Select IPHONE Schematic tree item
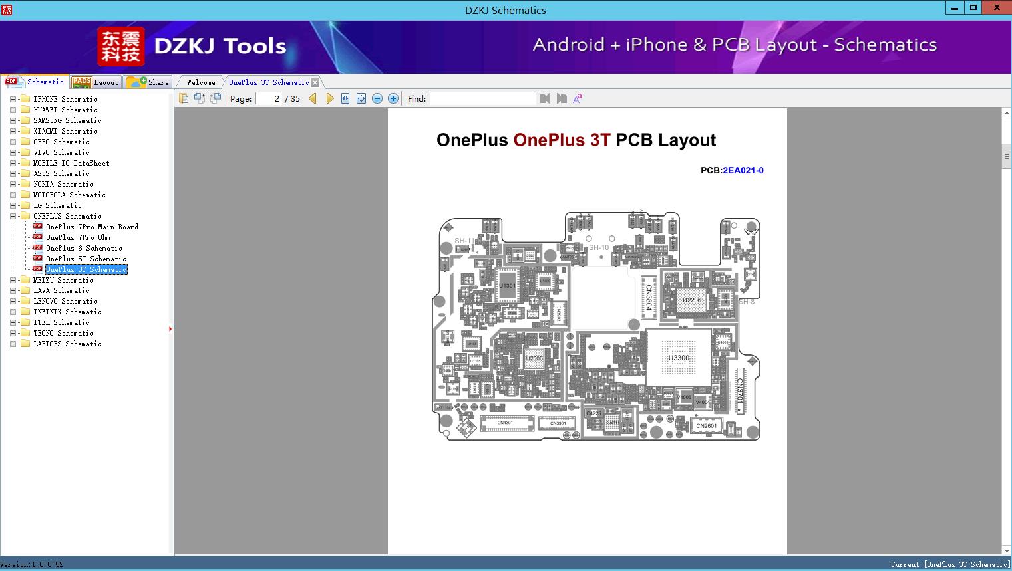Screen dimensions: 1012x571 point(65,99)
